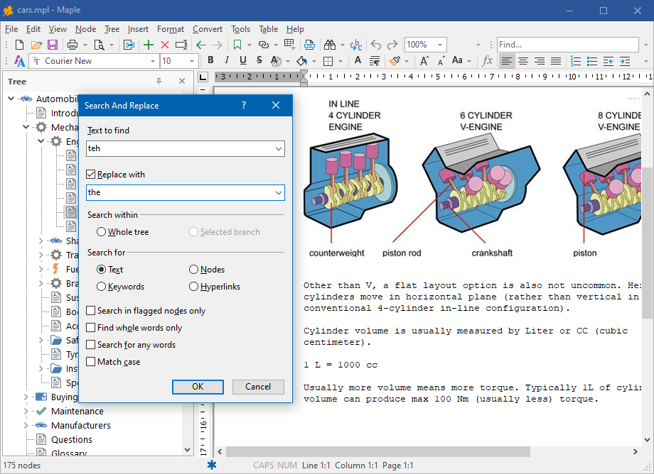Image resolution: width=654 pixels, height=474 pixels.
Task: Save the document with floppy icon
Action: 53,45
